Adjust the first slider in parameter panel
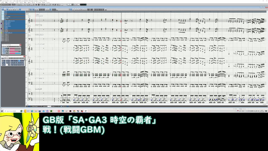Screen dimensions: 268x151 pyautogui.click(x=15, y=48)
